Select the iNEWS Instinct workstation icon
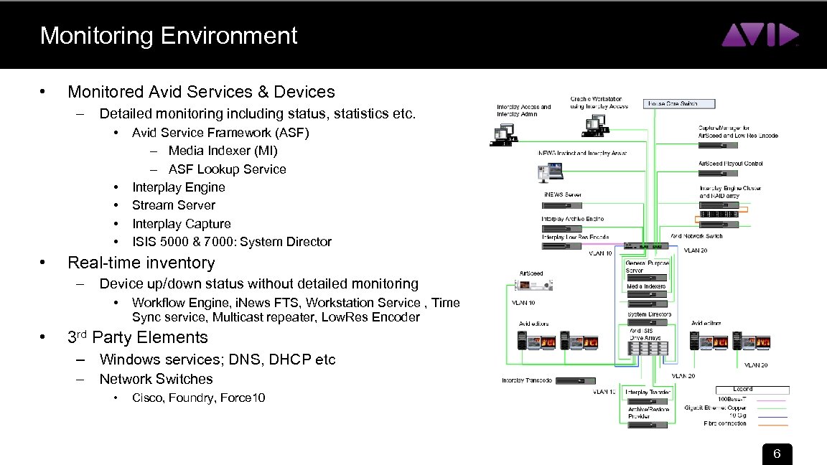The height and width of the screenshot is (465, 827). tap(550, 171)
